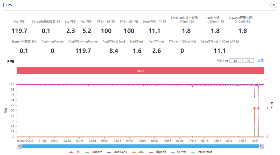Click the second red BigJank marker on chart
The height and width of the screenshot is (155, 280).
coord(258,108)
